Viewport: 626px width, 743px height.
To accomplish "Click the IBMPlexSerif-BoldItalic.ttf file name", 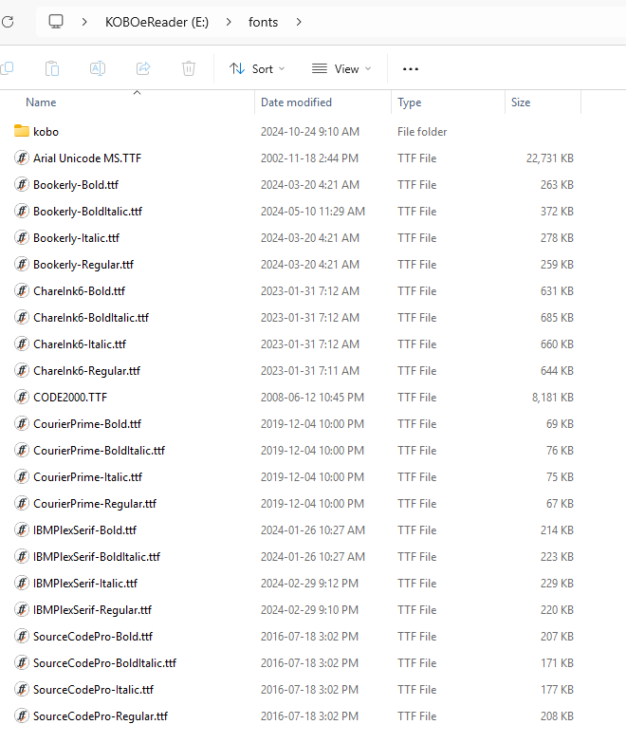I will click(97, 557).
